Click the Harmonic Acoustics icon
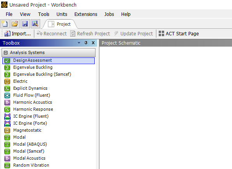The image size is (232, 169). pos(7,102)
